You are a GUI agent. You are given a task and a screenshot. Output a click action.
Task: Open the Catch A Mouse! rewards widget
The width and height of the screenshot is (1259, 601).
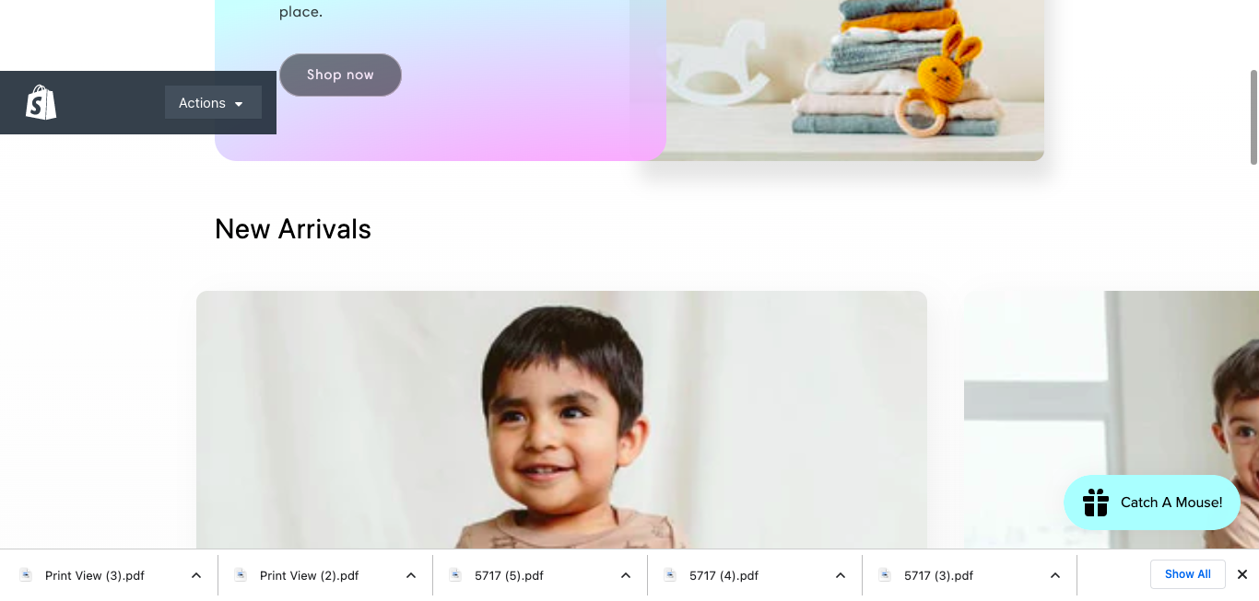(x=1152, y=503)
